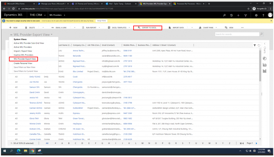Click the NEW record button
This screenshot has height=157, width=274.
pos(13,28)
